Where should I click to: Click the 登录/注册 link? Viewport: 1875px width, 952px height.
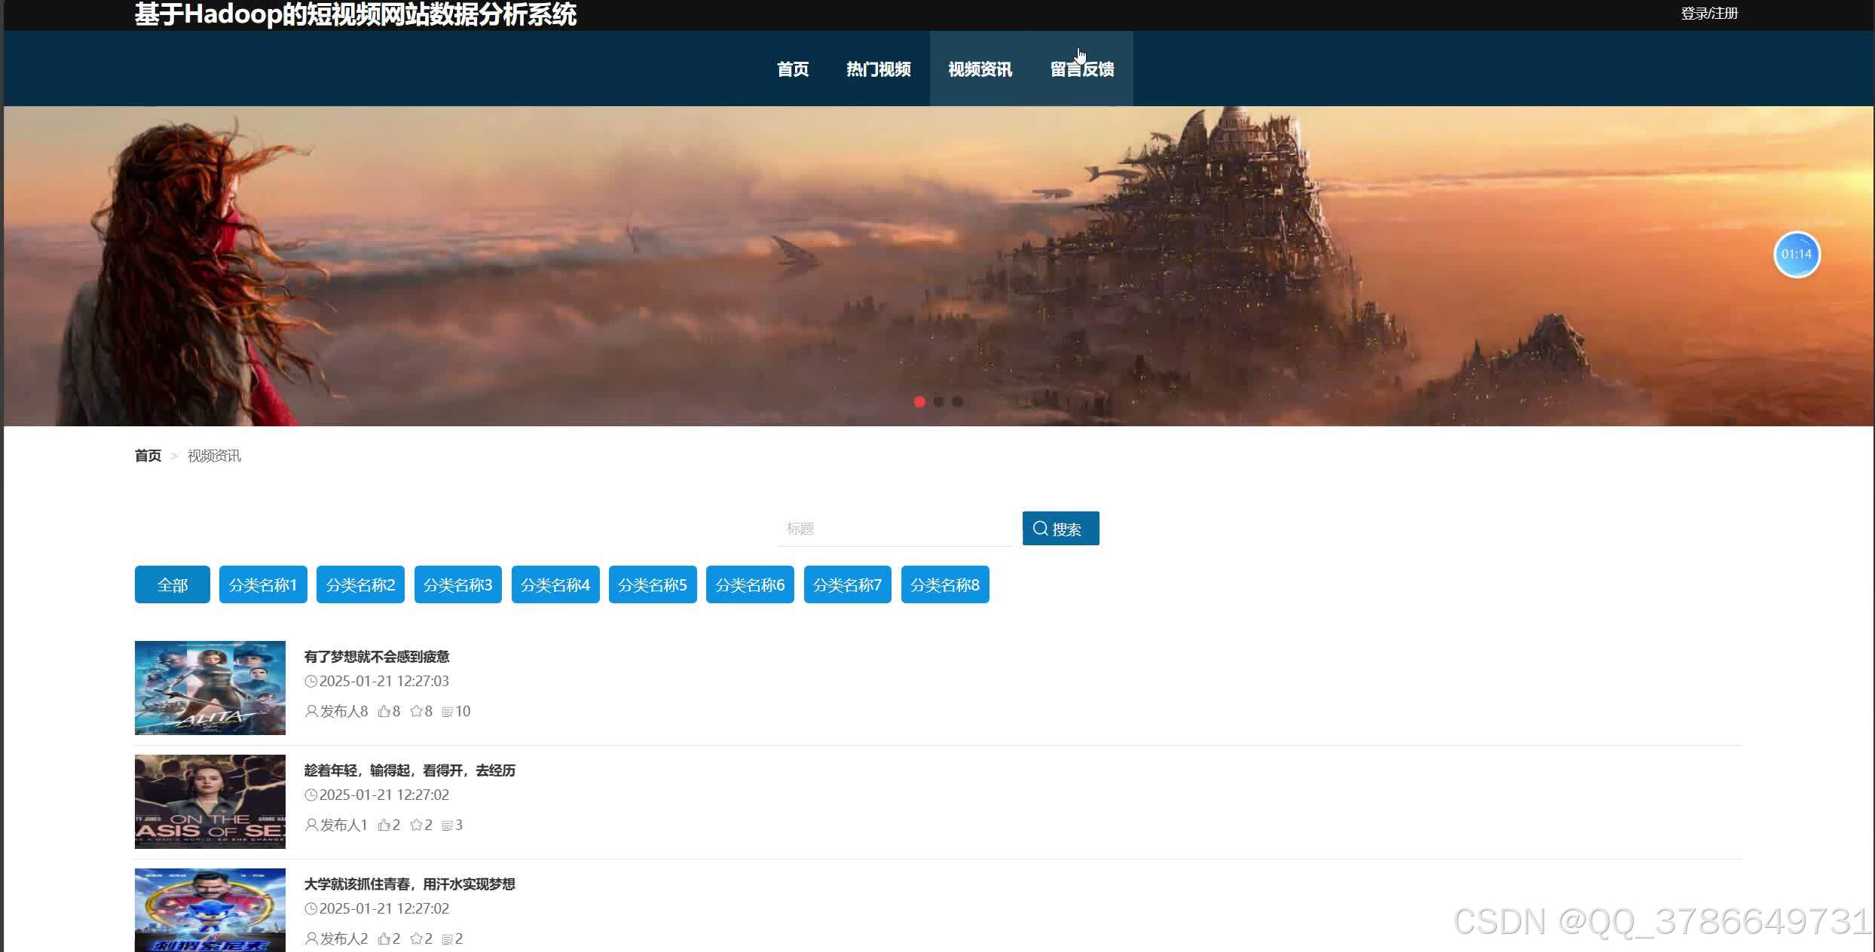1709,14
